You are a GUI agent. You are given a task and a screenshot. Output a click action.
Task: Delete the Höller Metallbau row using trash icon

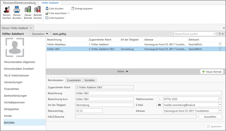[220, 44]
